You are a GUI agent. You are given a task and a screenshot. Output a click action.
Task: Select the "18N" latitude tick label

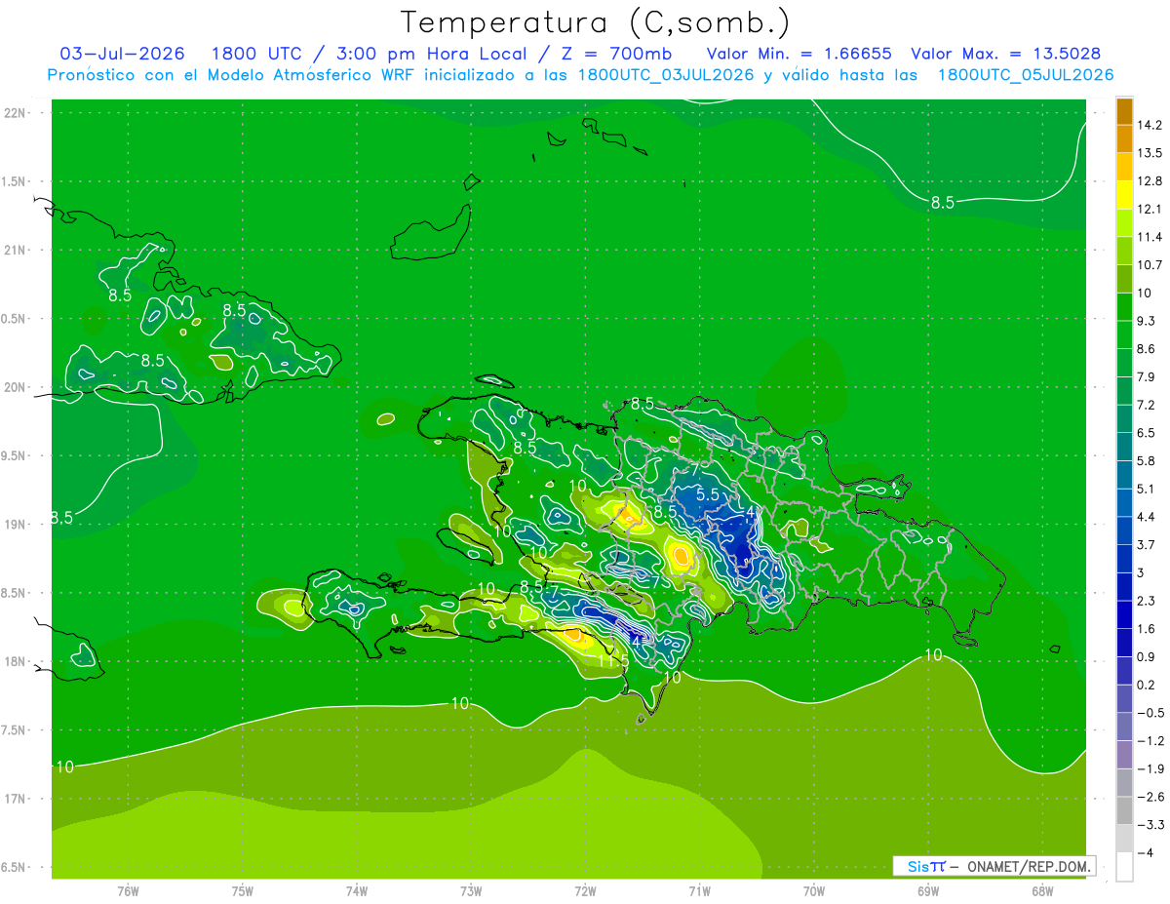[15, 662]
